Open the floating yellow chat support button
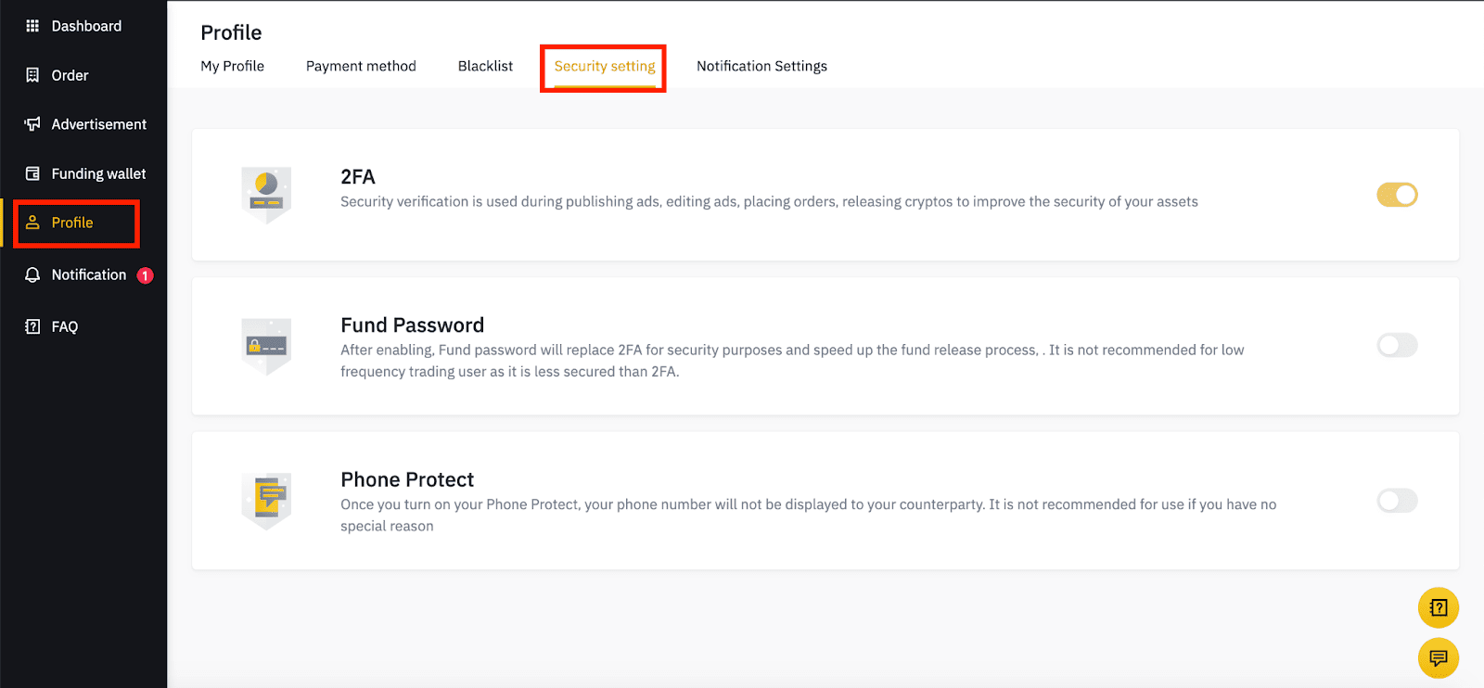 tap(1439, 658)
